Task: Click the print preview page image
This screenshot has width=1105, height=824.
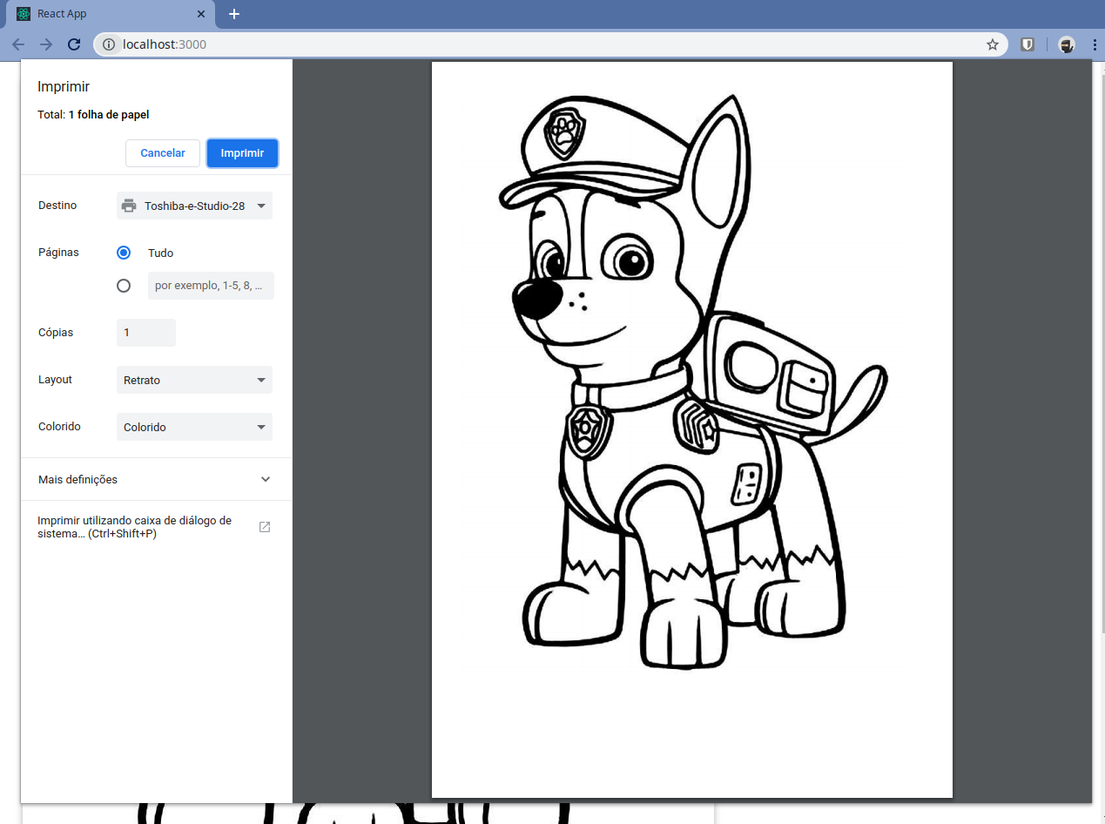Action: coord(692,429)
